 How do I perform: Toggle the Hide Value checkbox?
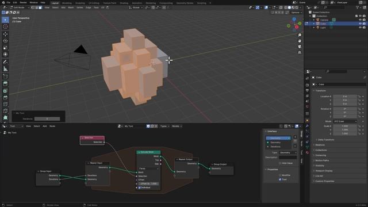[x=280, y=163]
